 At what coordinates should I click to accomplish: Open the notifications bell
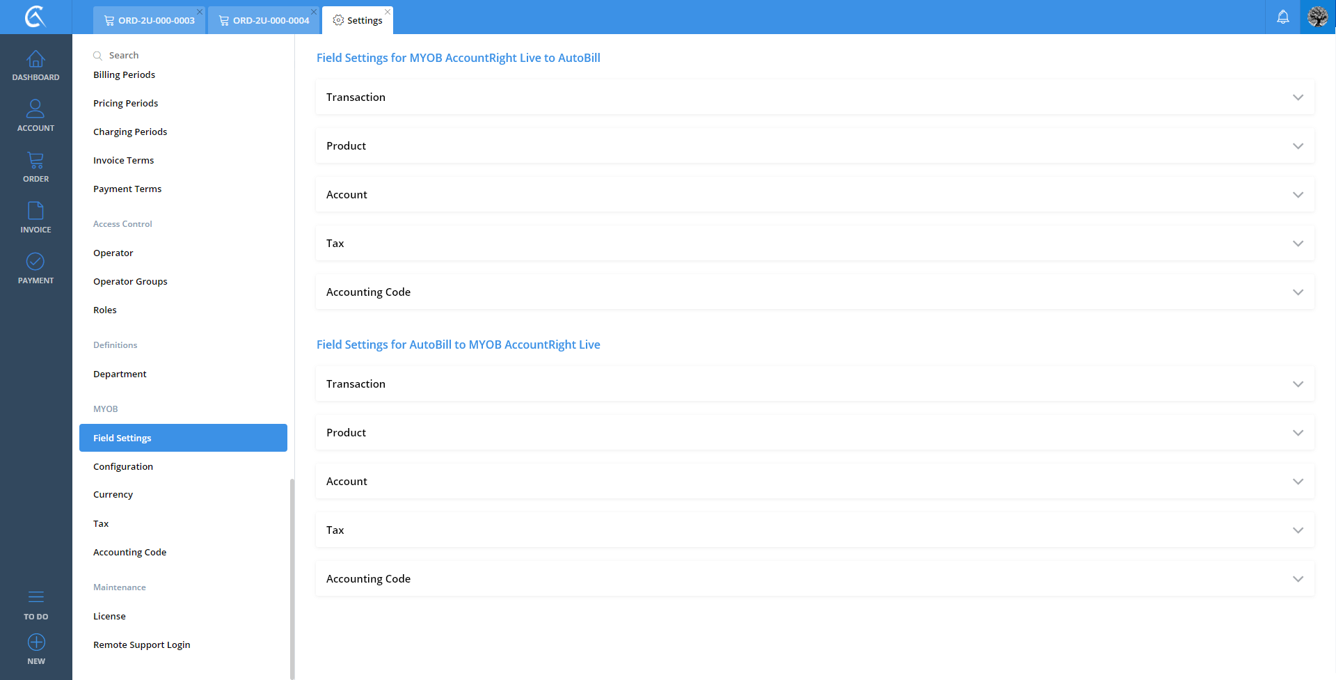click(1282, 17)
